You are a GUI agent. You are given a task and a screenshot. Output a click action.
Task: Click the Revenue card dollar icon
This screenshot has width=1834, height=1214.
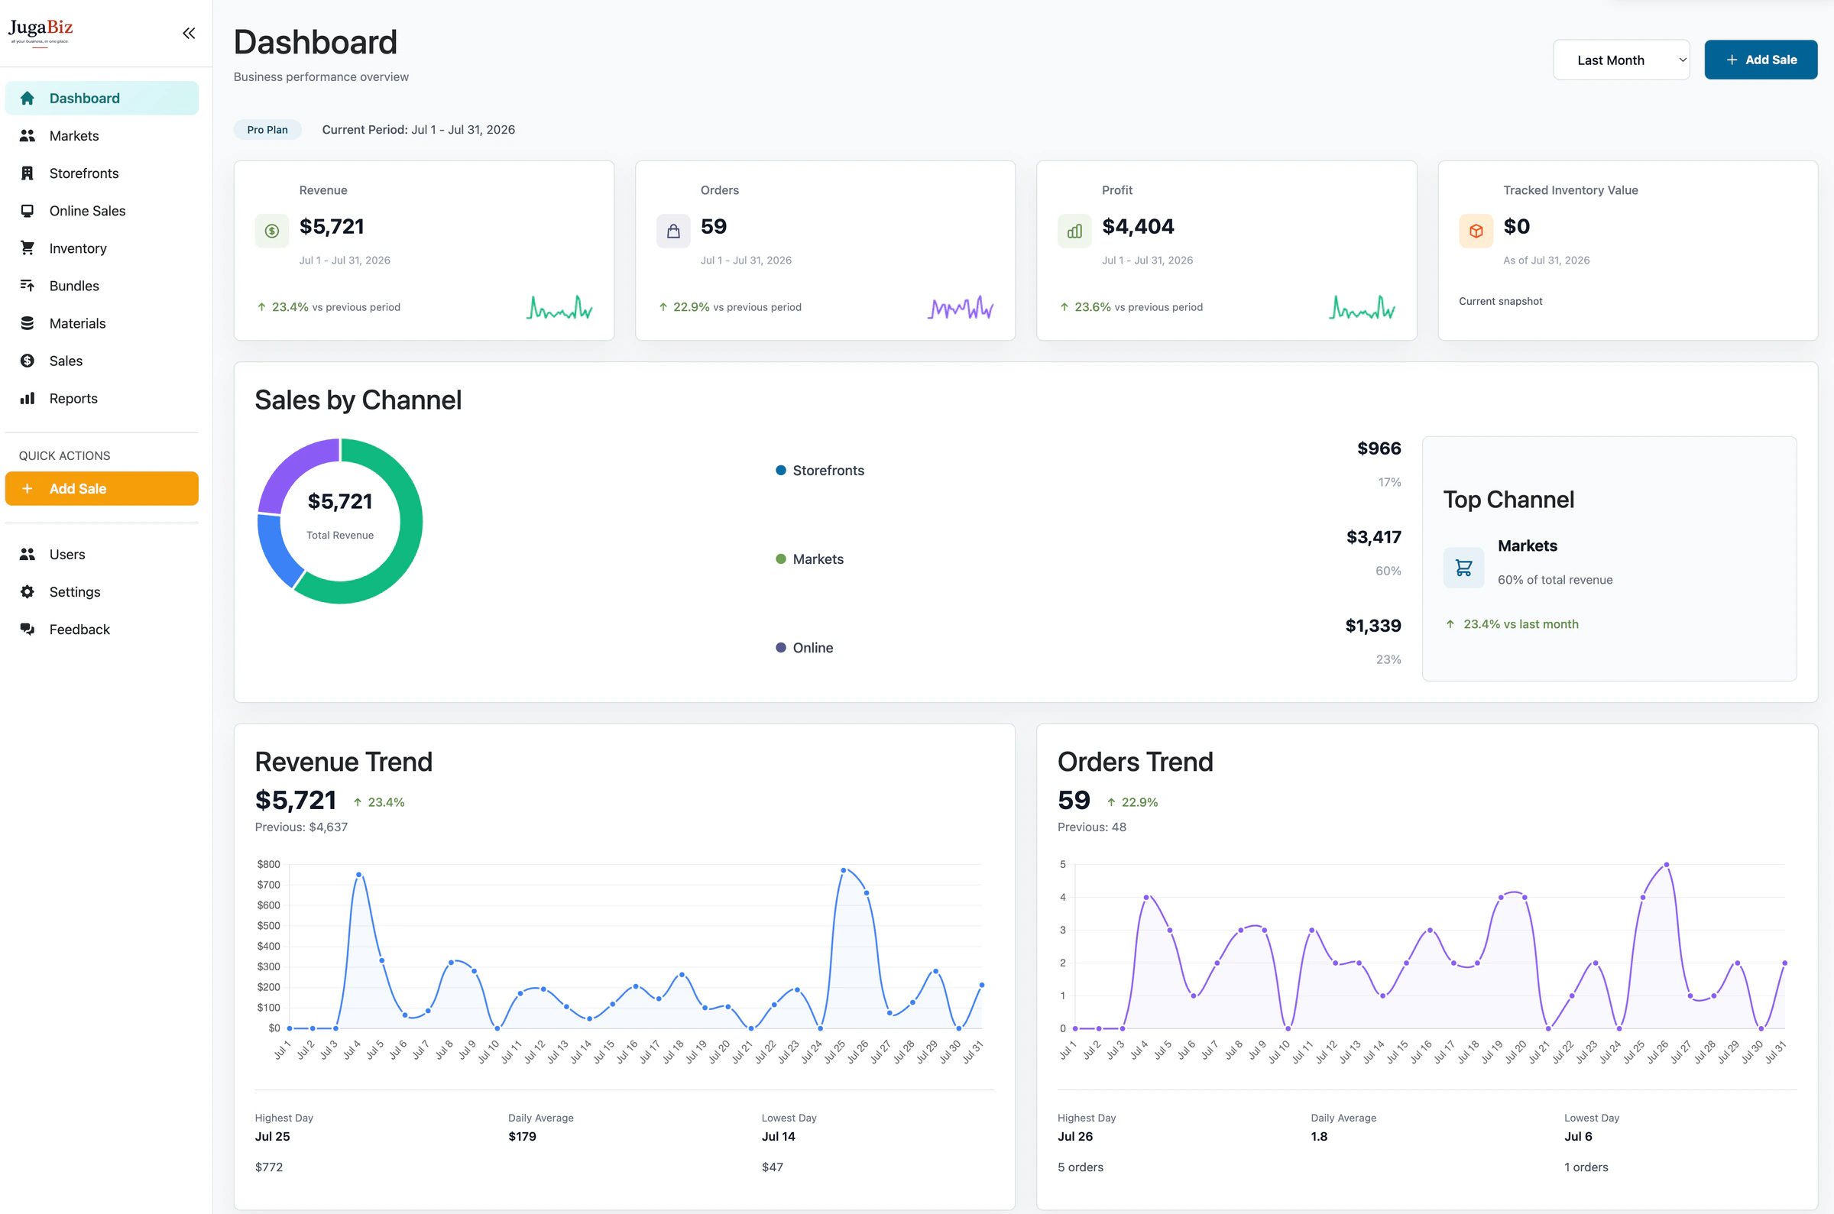pos(272,231)
